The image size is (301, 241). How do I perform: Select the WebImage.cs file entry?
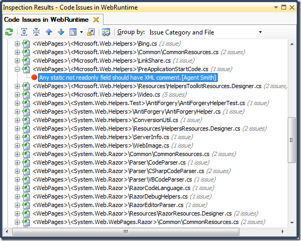pos(113,145)
